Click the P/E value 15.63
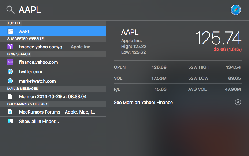This screenshot has width=249, height=156. pyautogui.click(x=160, y=89)
